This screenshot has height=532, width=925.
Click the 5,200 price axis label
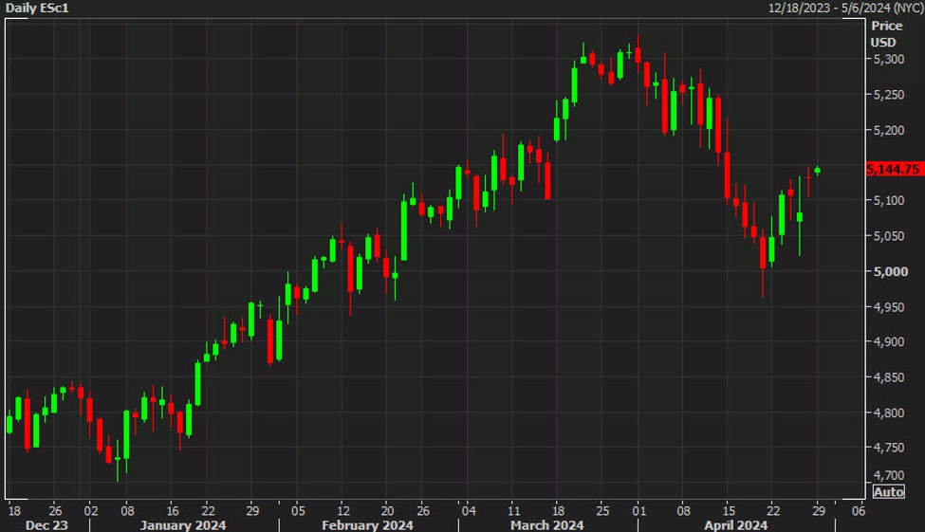[x=888, y=130]
